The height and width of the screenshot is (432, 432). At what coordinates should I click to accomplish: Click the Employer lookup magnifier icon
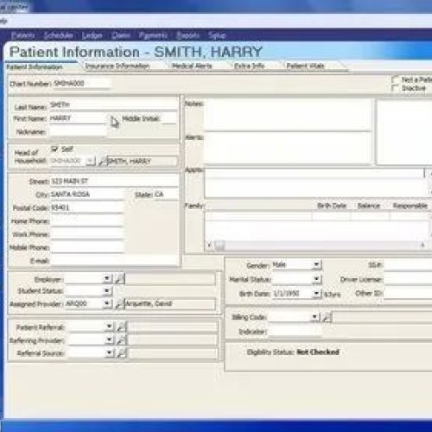coord(119,279)
